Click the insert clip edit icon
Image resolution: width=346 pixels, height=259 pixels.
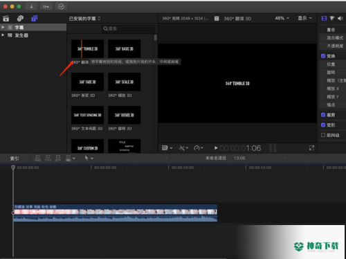click(x=48, y=158)
